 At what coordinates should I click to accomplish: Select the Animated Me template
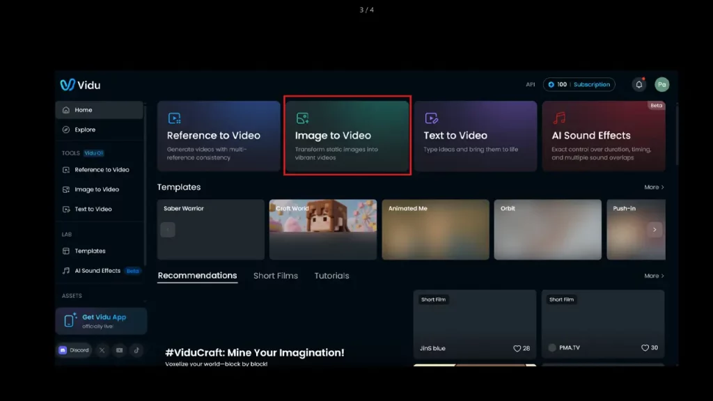pos(436,230)
